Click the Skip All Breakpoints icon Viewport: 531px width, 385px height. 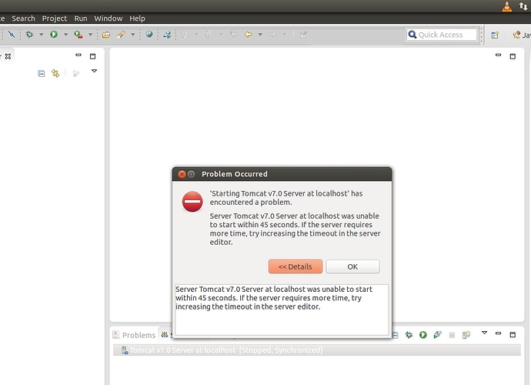click(x=12, y=34)
